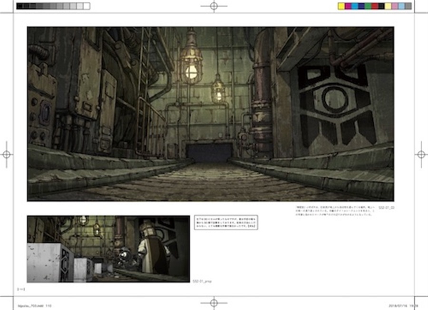Open the small prop scene image with robots
The width and height of the screenshot is (428, 310).
pyautogui.click(x=108, y=249)
